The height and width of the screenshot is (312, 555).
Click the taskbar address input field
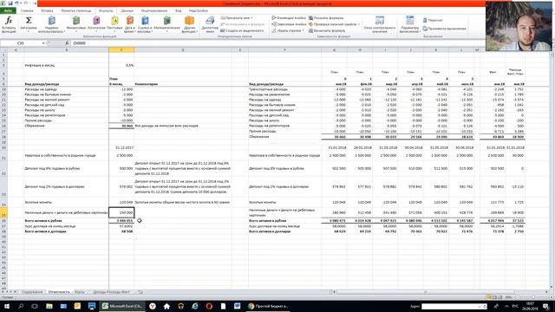[x=451, y=306]
